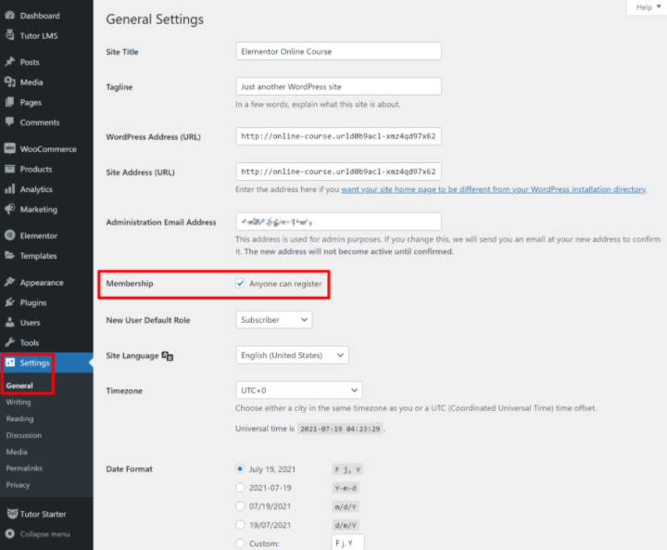This screenshot has height=550, width=667.
Task: Open Elementor using its sidebar icon
Action: pyautogui.click(x=9, y=236)
